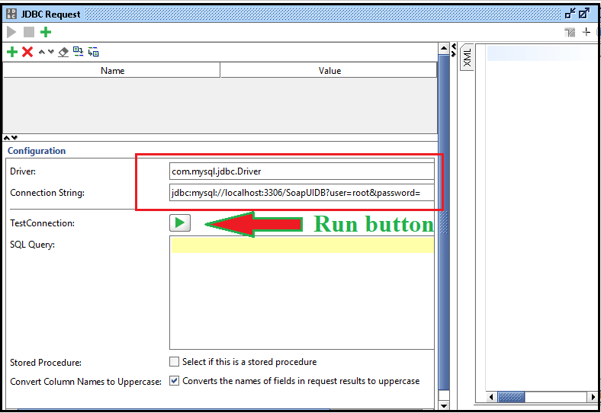Clear all property values with eraser icon
This screenshot has height=413, width=601.
click(63, 52)
